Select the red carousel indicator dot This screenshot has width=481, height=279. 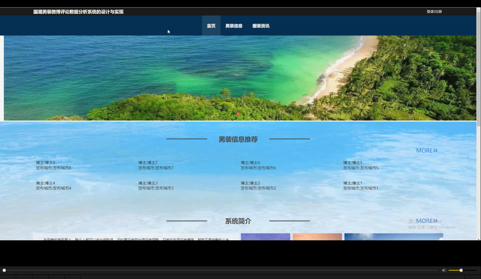click(238, 114)
